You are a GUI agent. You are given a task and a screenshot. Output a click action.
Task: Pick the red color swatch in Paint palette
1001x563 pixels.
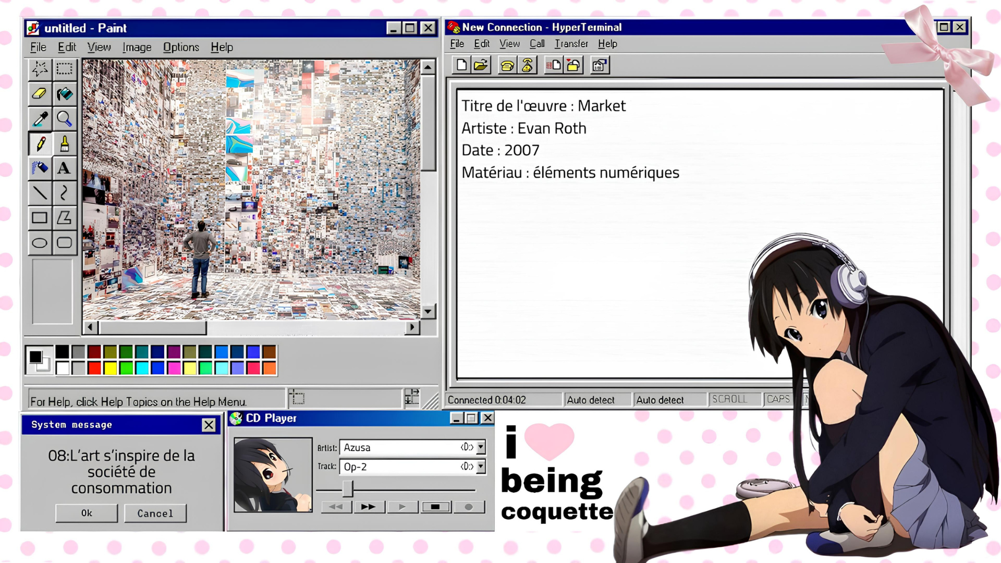pyautogui.click(x=94, y=369)
